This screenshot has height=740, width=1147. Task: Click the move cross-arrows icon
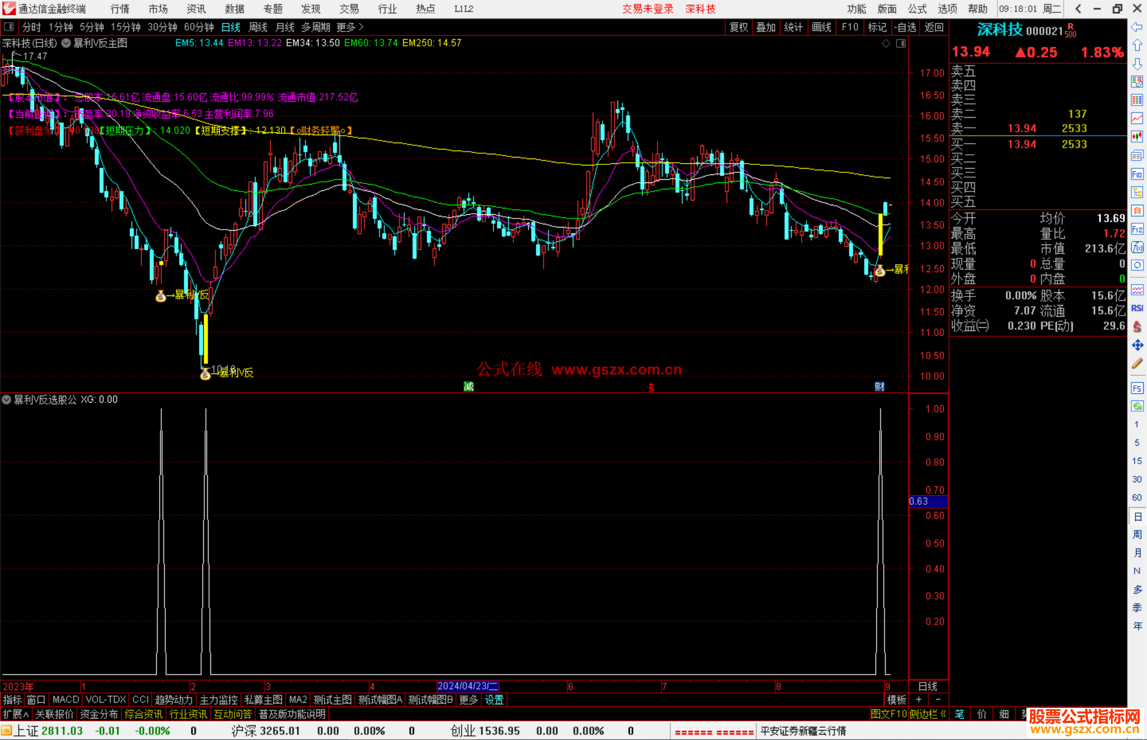pyautogui.click(x=1137, y=345)
